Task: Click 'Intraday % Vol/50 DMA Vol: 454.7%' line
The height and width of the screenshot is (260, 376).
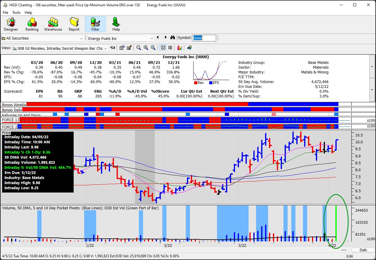Action: tap(38, 167)
